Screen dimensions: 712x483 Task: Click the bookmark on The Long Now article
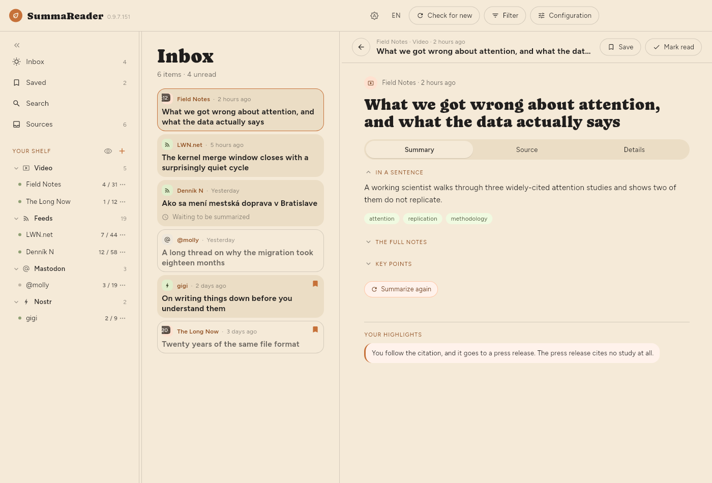click(x=315, y=329)
